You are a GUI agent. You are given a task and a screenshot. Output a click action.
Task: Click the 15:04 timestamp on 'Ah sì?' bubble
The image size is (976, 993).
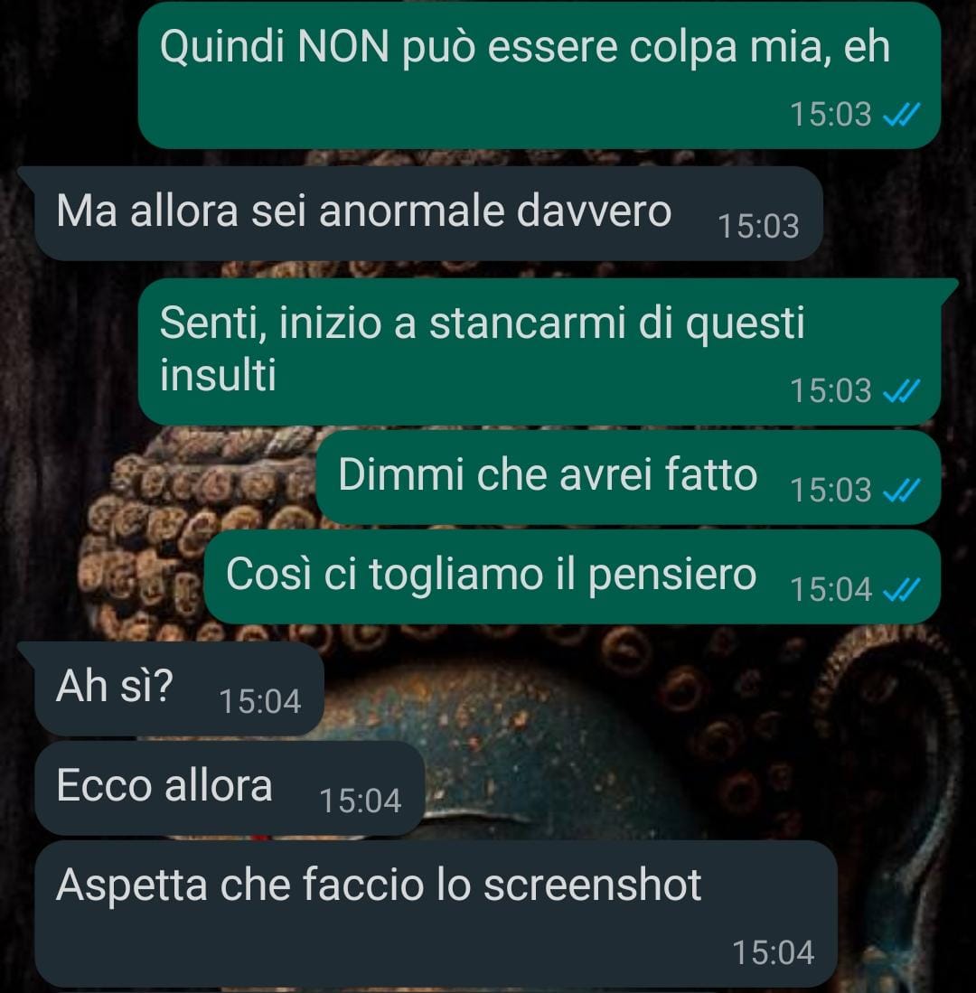click(x=259, y=701)
